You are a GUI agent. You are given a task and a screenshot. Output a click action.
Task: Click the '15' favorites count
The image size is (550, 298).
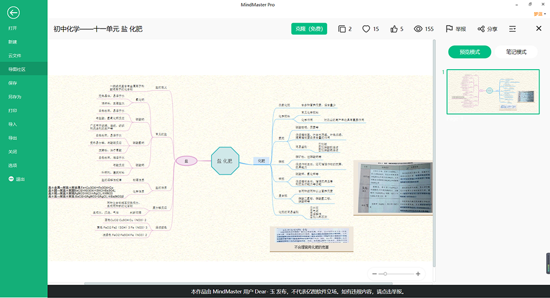pyautogui.click(x=376, y=29)
